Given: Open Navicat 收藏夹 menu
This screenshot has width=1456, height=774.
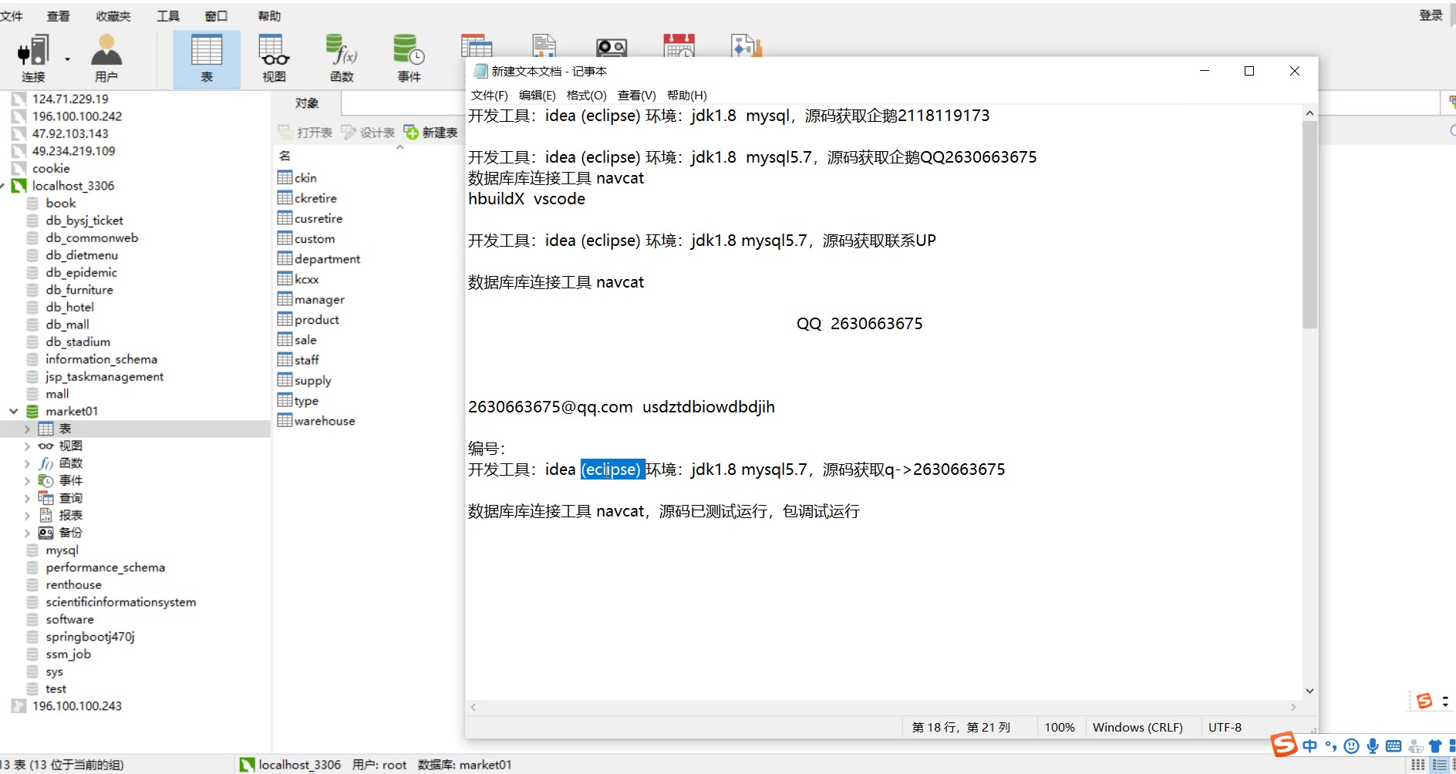Looking at the screenshot, I should pyautogui.click(x=113, y=16).
